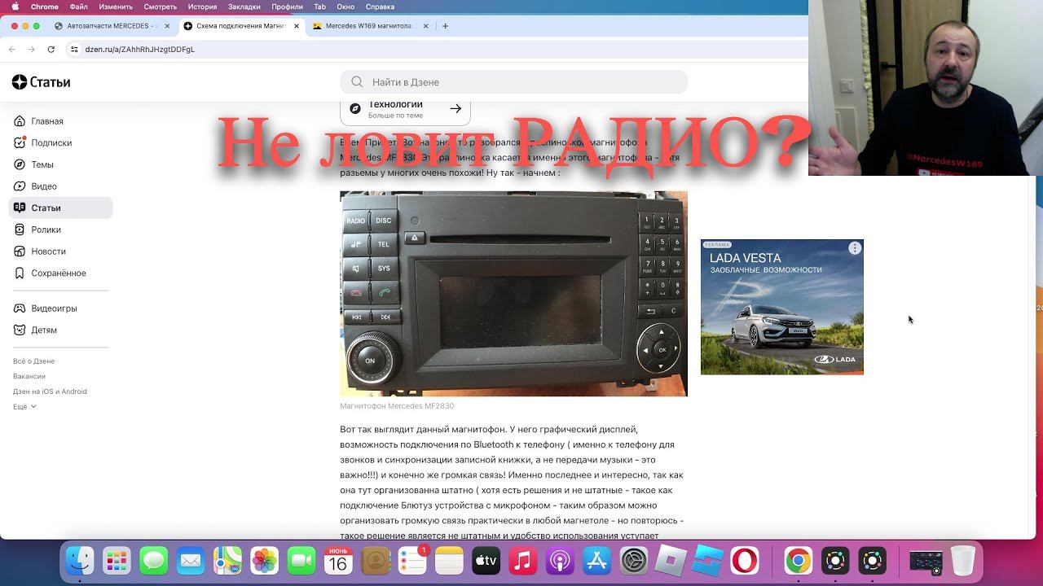
Task: Open Видео in the sidebar
Action: pyautogui.click(x=44, y=186)
